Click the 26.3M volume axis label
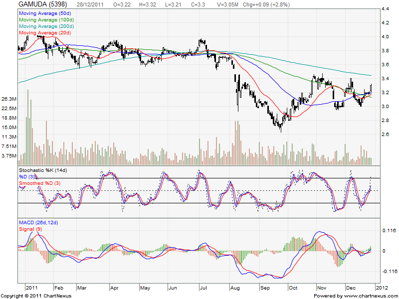The width and height of the screenshot is (399, 299). (x=8, y=99)
